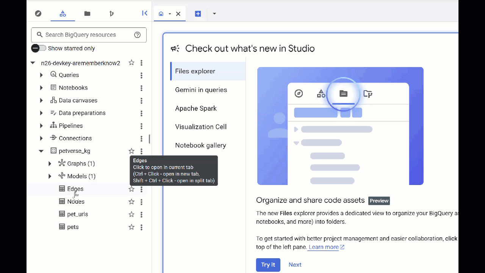Toggle Show starred only switch
Viewport: 485px width, 273px height.
pos(39,48)
